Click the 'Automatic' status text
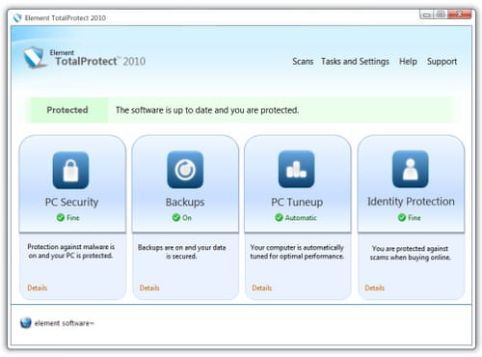This screenshot has width=482, height=357. [301, 218]
